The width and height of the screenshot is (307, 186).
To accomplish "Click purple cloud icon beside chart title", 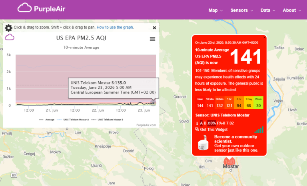I will (10, 37).
